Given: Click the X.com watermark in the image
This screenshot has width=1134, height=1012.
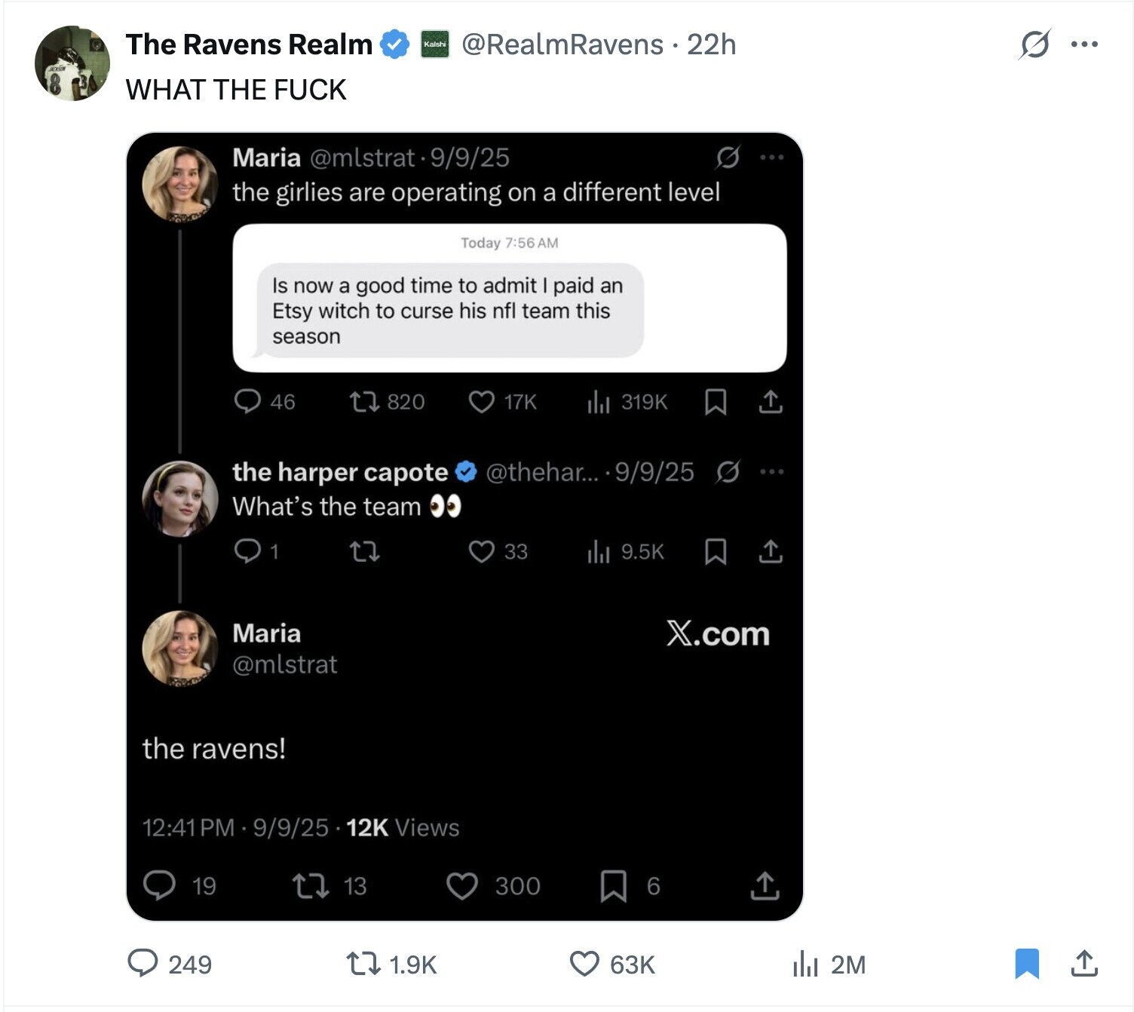Looking at the screenshot, I should 718,634.
